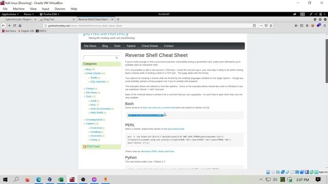Open MSFU bookmark
Viewport: 328px width, 184px height.
click(x=41, y=31)
